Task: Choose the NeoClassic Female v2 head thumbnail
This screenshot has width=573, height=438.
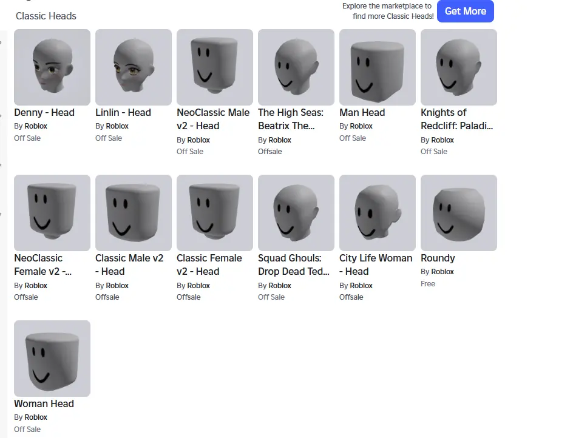Action: [52, 212]
